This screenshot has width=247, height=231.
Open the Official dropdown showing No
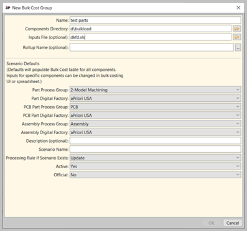(156, 174)
